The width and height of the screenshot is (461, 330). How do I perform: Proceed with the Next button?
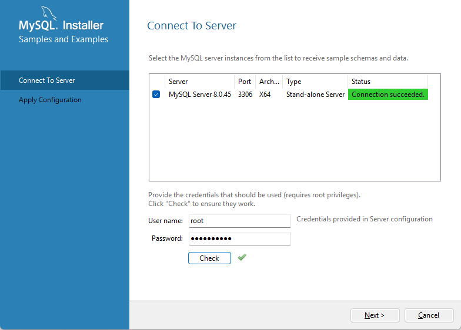(x=375, y=315)
